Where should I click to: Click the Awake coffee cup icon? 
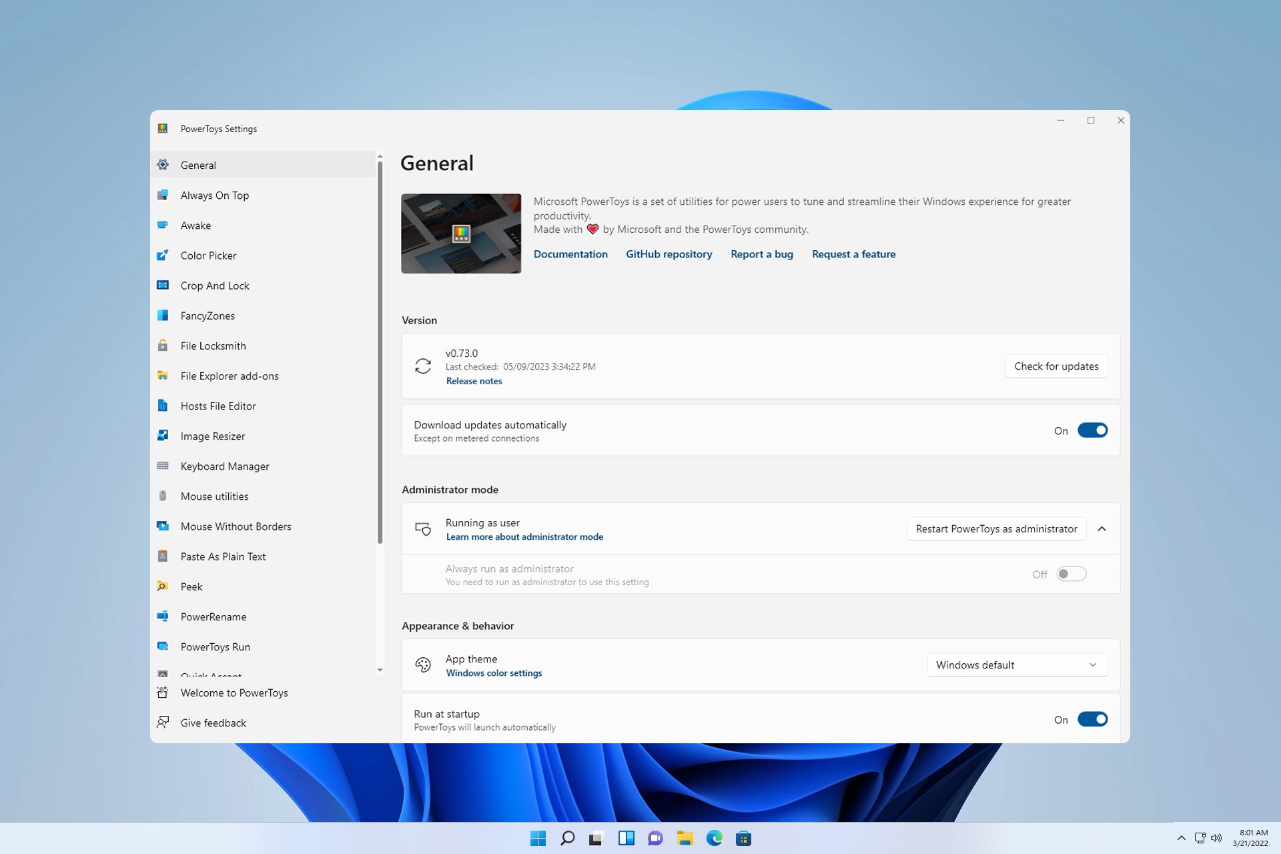(x=163, y=225)
